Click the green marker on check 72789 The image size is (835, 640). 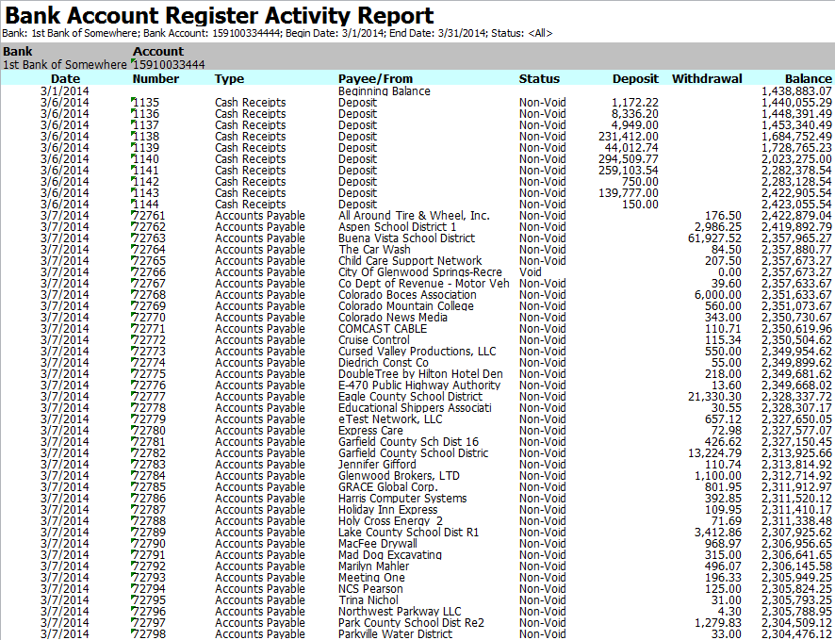[x=135, y=529]
